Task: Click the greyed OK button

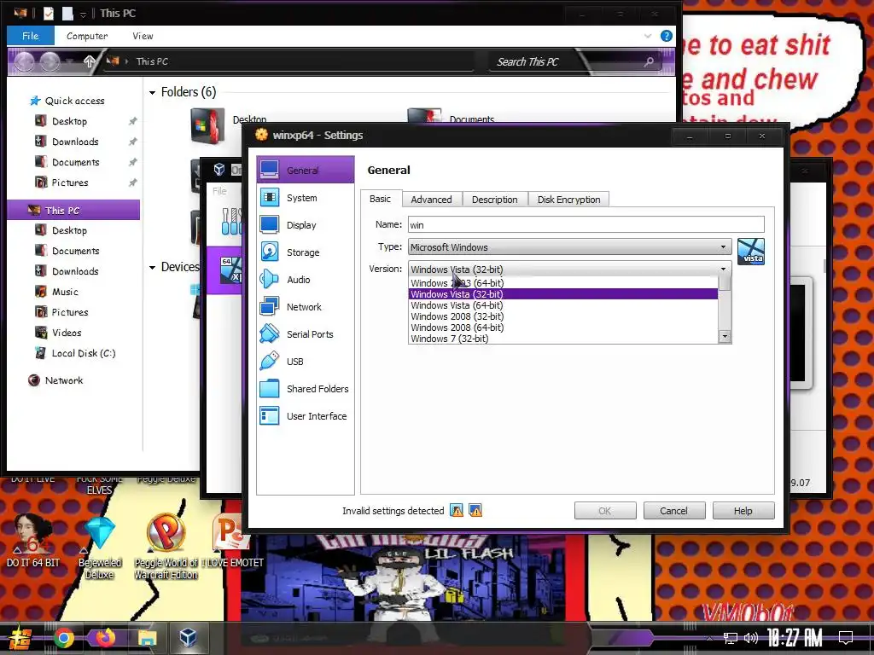Action: pos(605,511)
